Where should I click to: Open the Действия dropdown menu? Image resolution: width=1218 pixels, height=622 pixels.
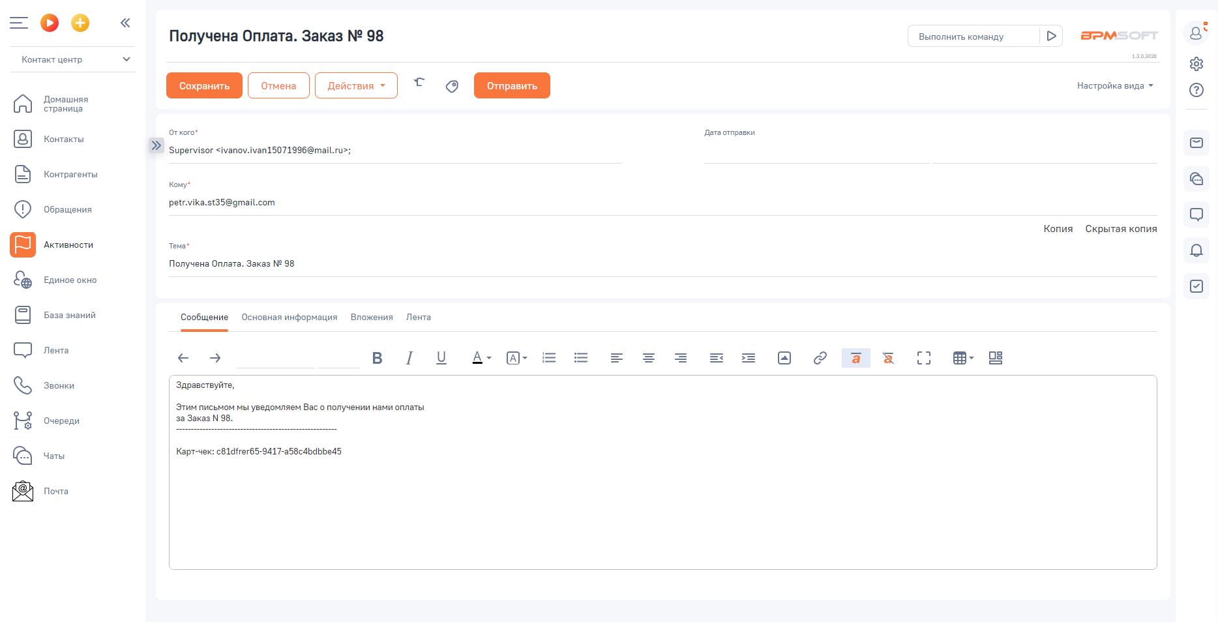point(356,86)
